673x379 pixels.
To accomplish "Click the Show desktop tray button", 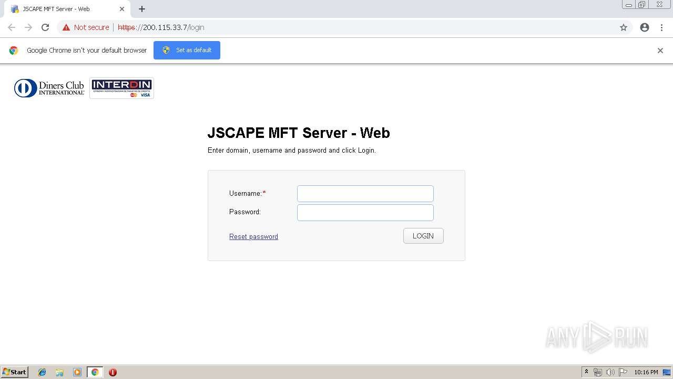I will click(667, 372).
